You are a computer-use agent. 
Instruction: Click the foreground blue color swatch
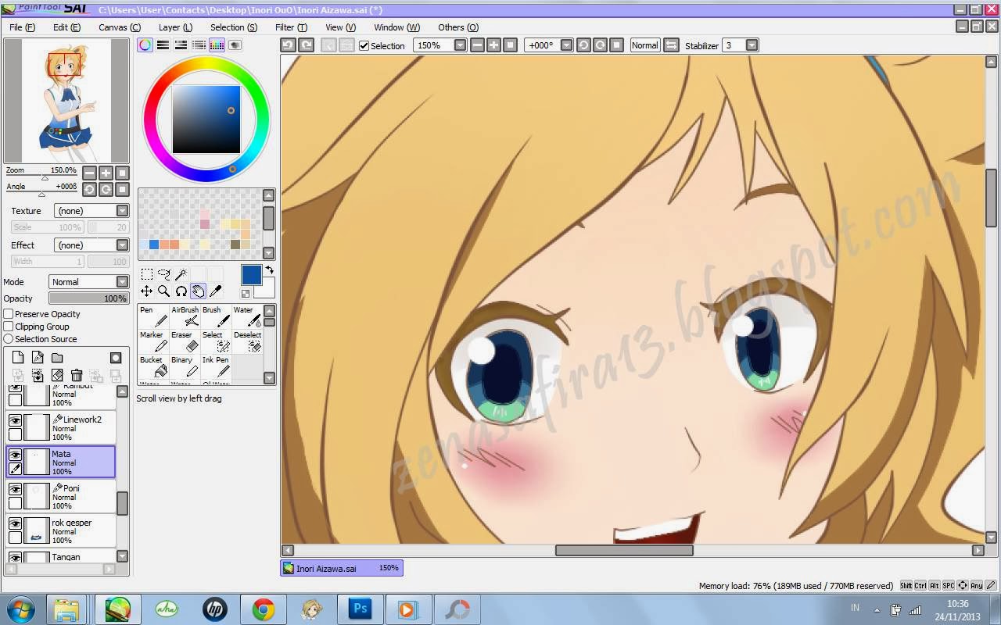pos(251,275)
